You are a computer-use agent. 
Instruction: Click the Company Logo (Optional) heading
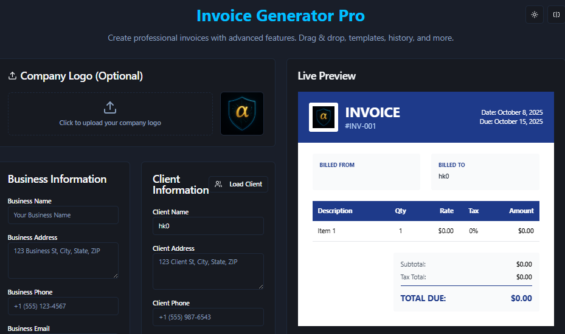81,76
